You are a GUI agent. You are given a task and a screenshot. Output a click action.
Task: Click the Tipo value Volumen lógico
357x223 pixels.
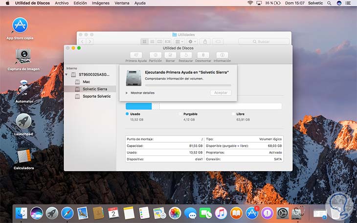pos(270,139)
